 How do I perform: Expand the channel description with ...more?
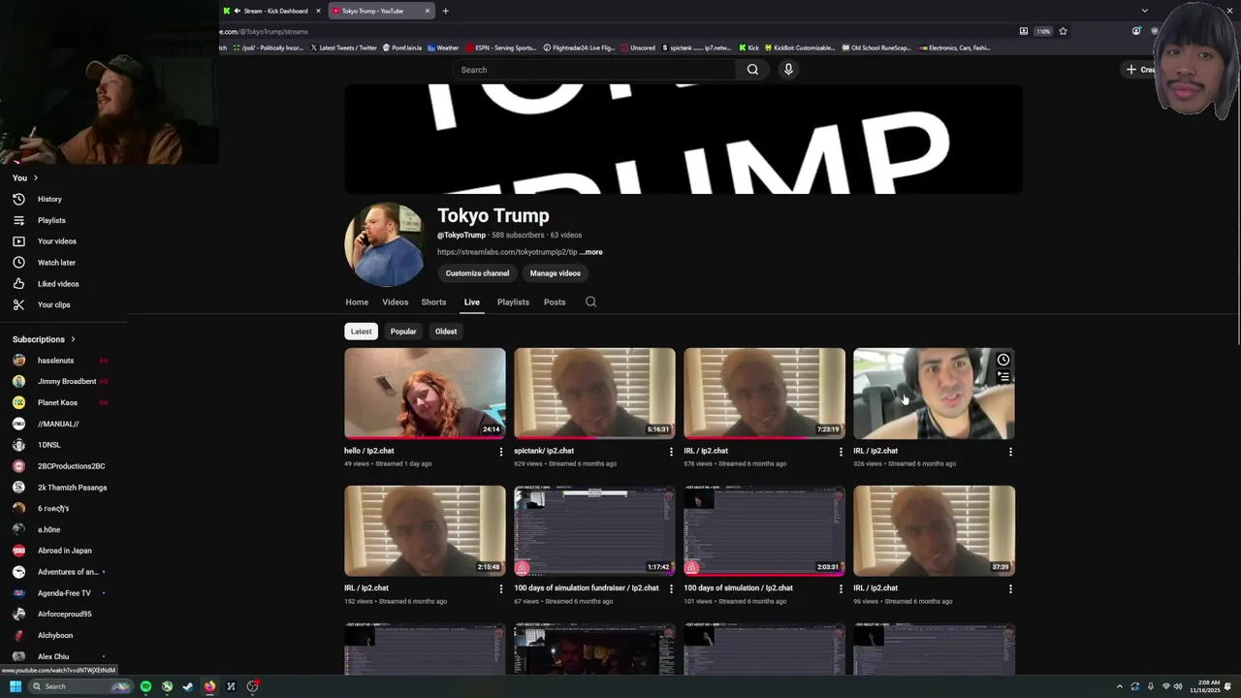click(x=591, y=252)
